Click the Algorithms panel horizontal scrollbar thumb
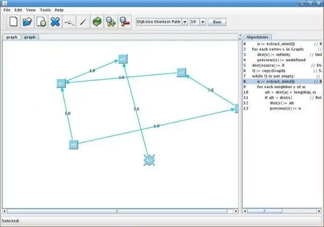The image size is (324, 227). [x=265, y=211]
